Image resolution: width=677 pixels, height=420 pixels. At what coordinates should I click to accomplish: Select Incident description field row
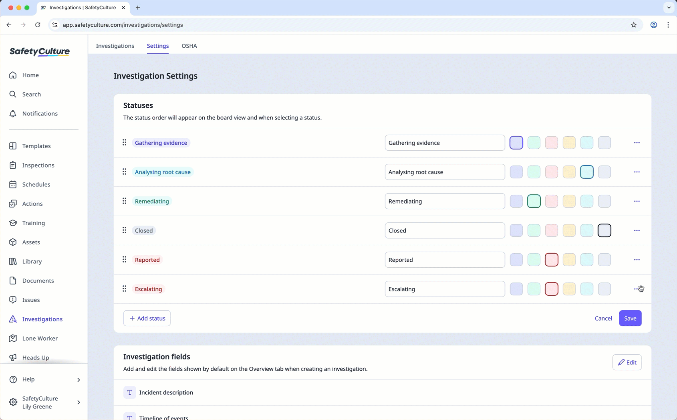point(382,392)
